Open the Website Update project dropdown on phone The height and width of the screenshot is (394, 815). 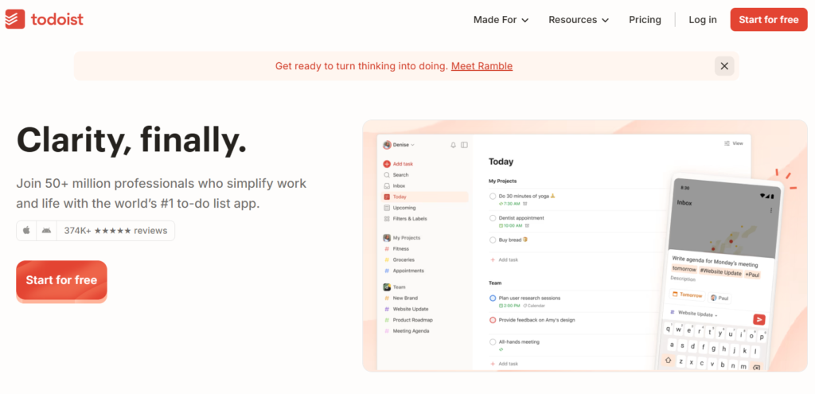[x=693, y=314]
